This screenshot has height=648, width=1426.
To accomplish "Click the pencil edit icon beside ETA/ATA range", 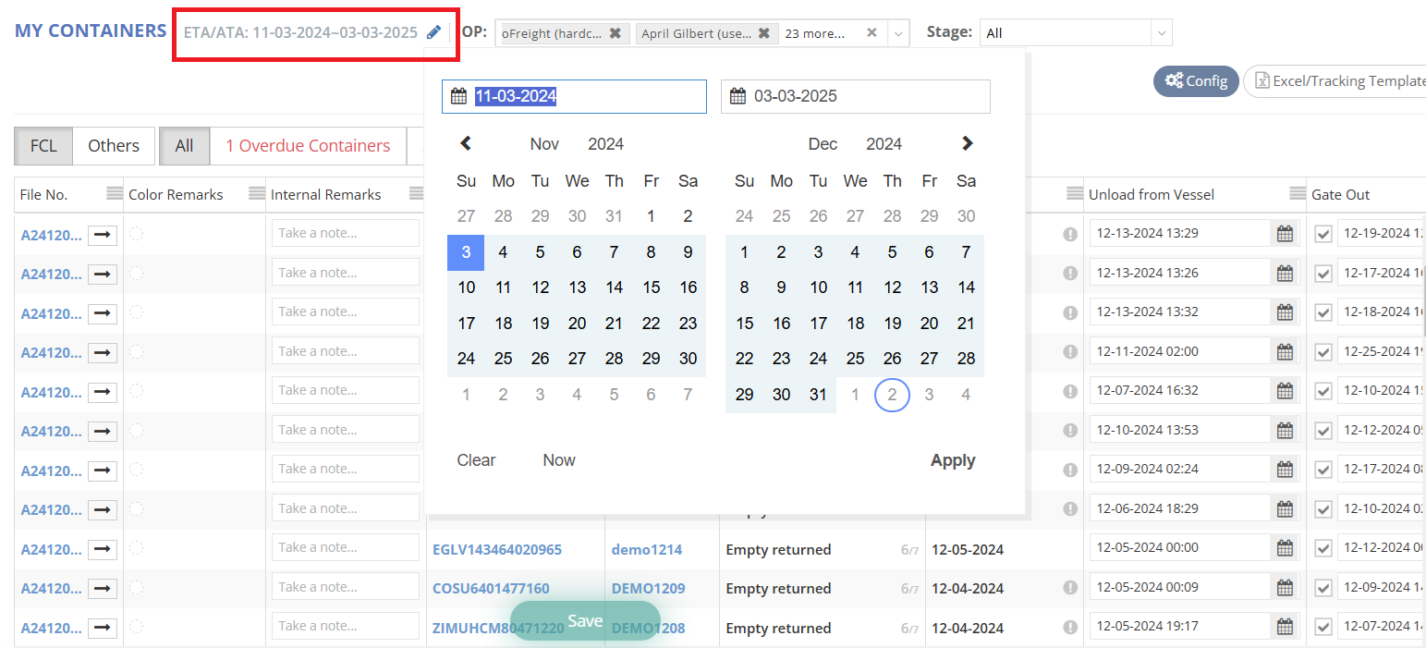I will pos(433,32).
